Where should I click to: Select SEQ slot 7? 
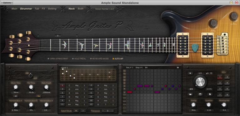(x=220, y=95)
